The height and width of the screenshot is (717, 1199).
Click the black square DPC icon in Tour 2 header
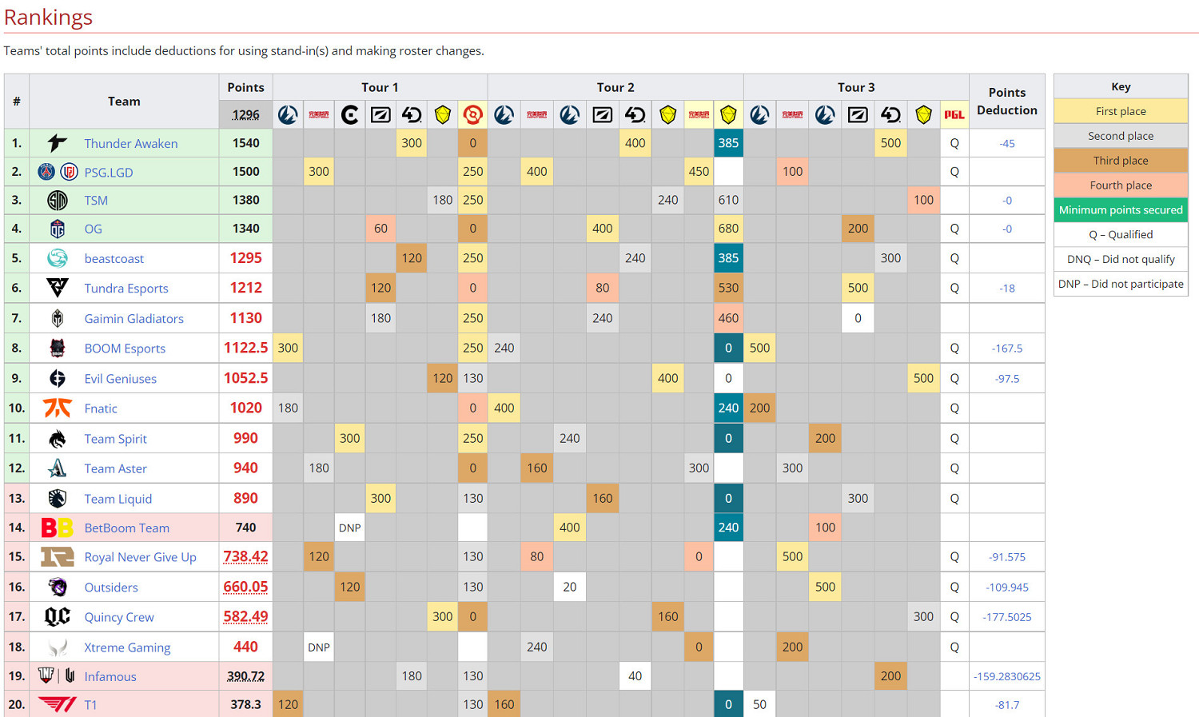click(602, 114)
